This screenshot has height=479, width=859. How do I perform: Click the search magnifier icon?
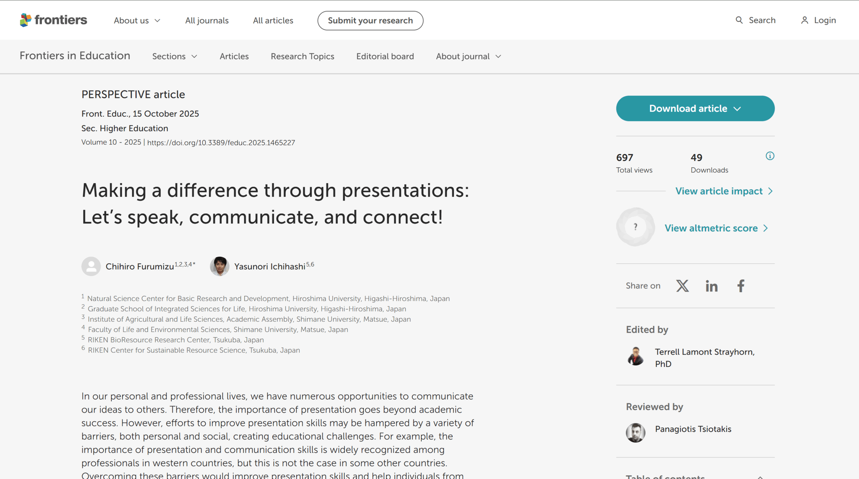click(x=739, y=20)
